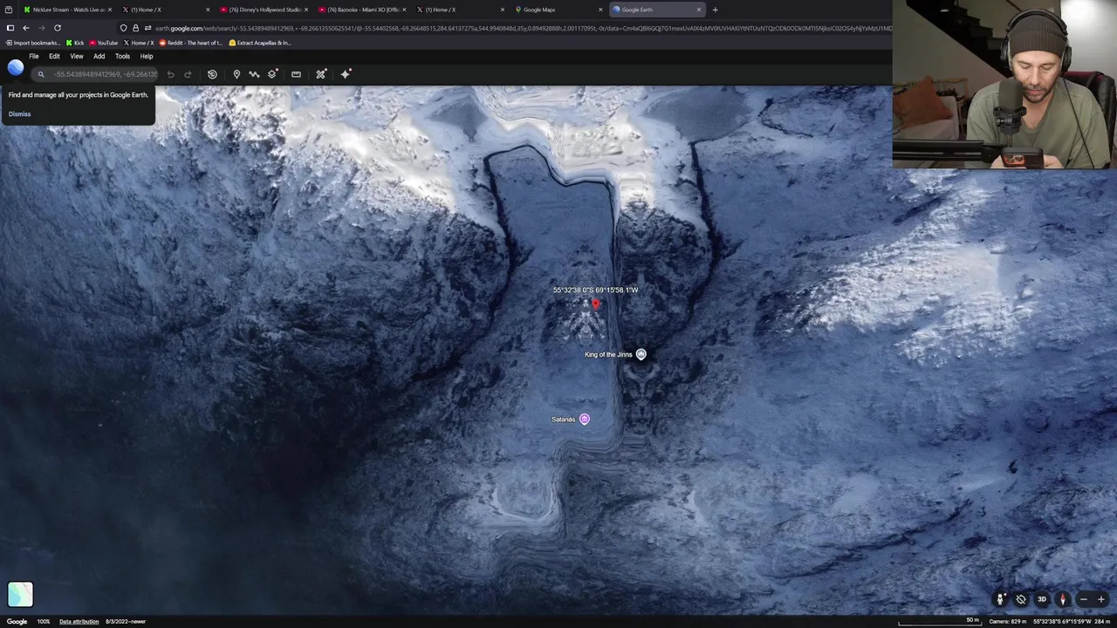Reset orientation with compass

tap(1063, 599)
